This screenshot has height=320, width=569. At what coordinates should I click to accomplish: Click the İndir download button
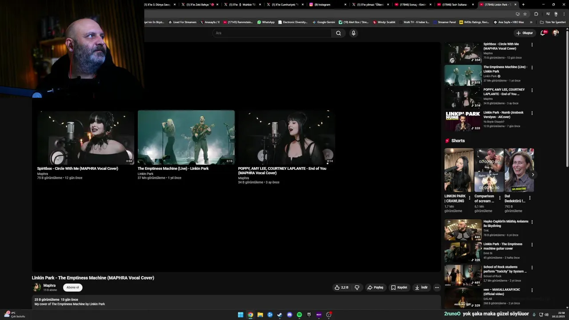(x=421, y=288)
